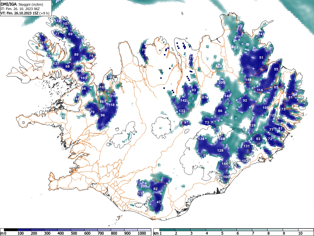Click the 131 visibility value on the map

point(246,146)
